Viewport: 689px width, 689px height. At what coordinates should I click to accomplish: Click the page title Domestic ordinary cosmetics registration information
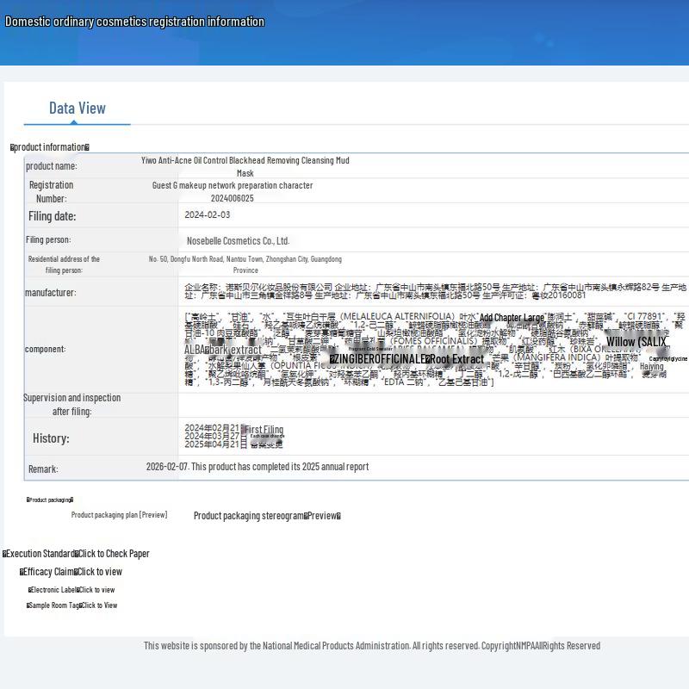pyautogui.click(x=134, y=22)
